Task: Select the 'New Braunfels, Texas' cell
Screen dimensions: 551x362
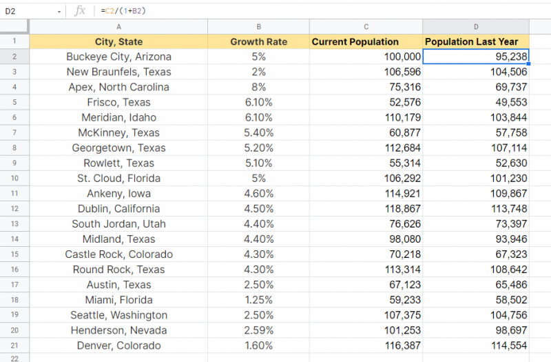Action: tap(118, 72)
